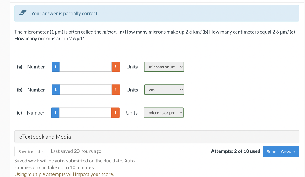The image size is (305, 177).
Task: Open the part (a) units dropdown
Action: pos(164,67)
